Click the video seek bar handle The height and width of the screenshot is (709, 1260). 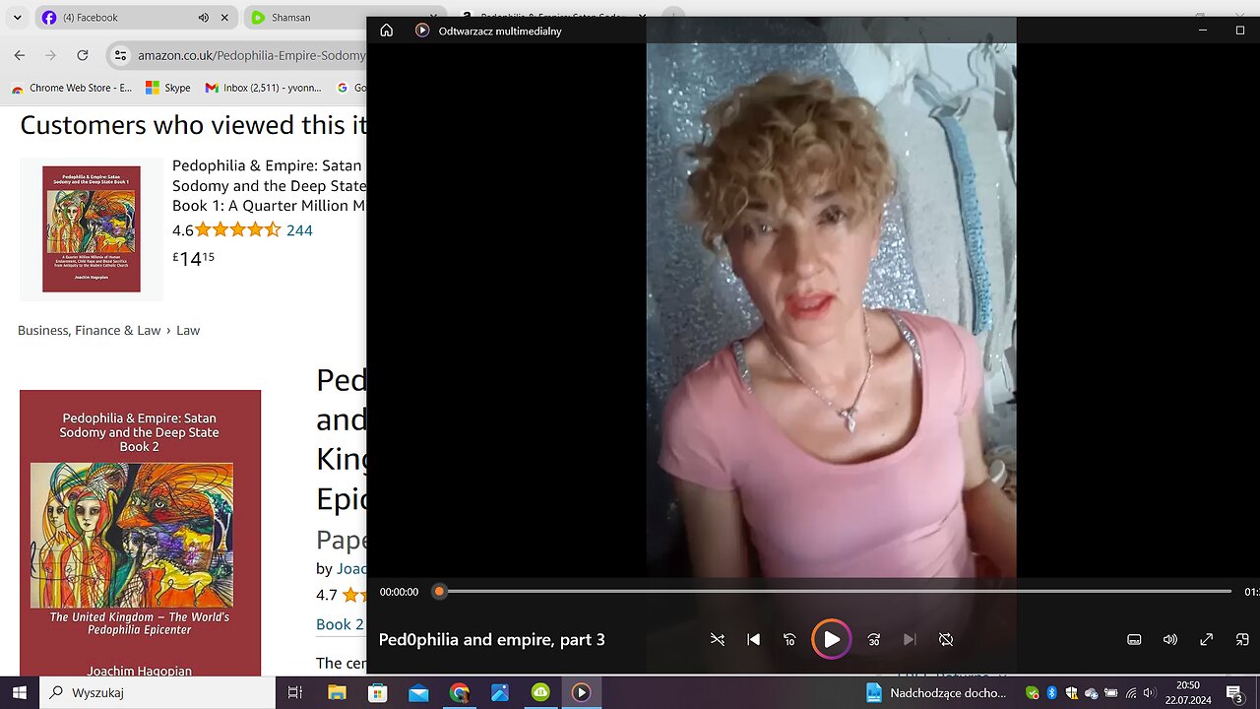[x=440, y=592]
